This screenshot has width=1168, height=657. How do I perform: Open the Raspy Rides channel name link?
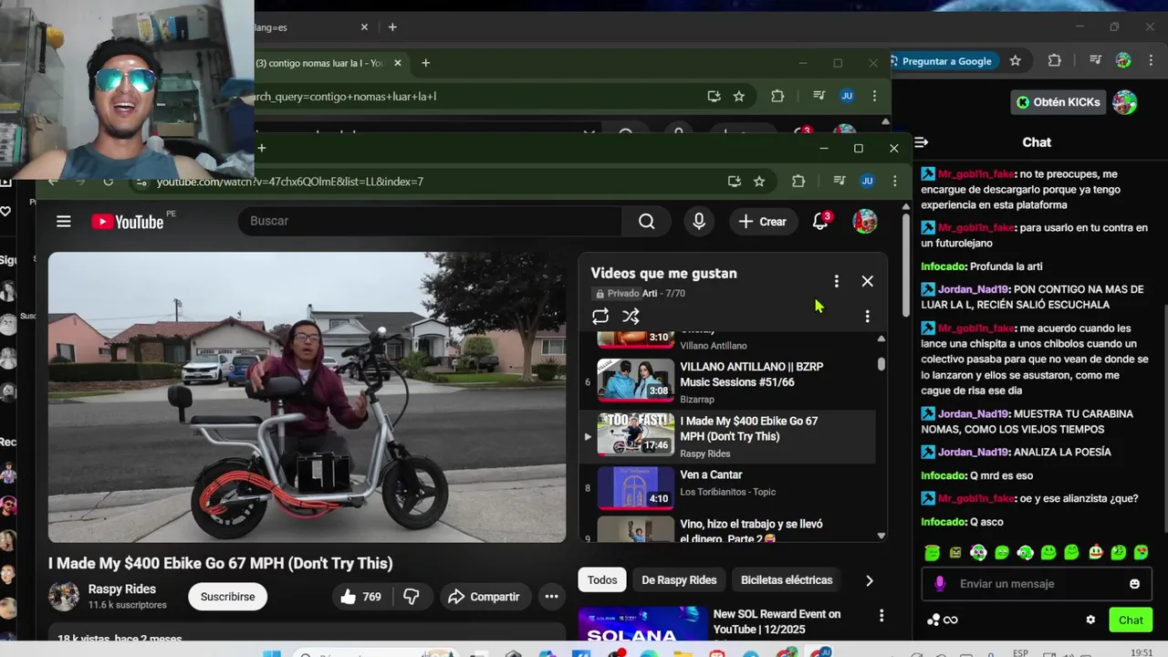click(121, 589)
